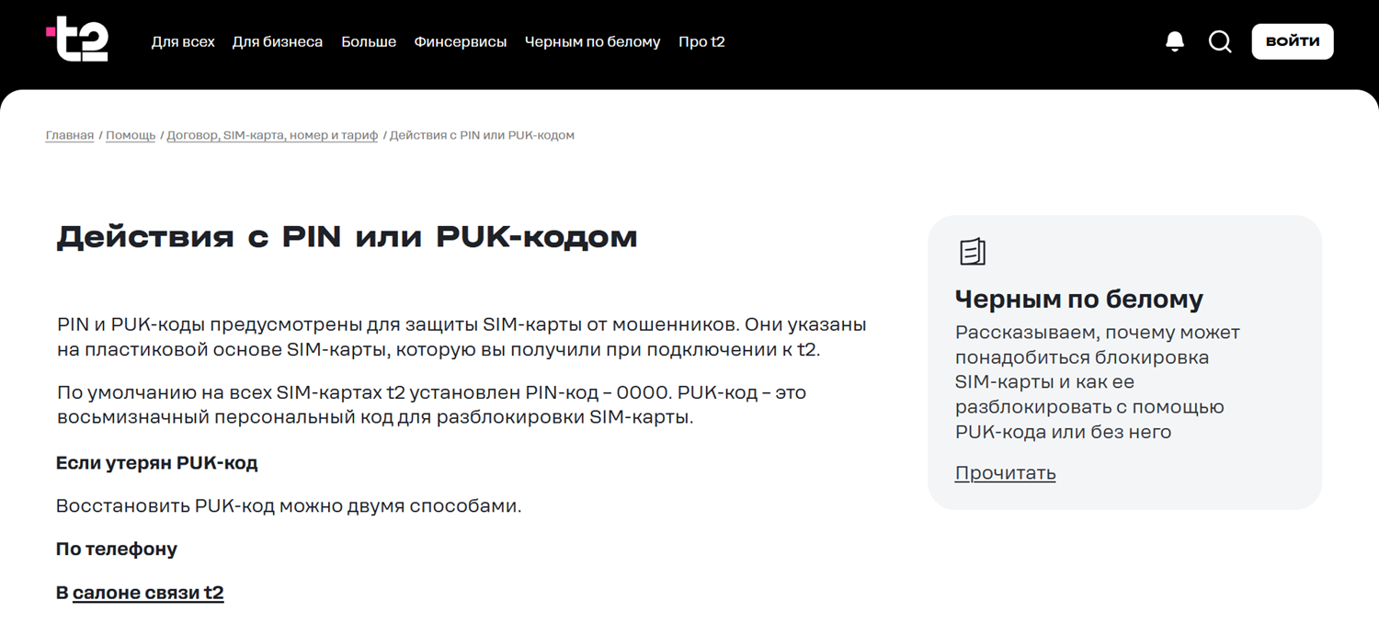1379x634 pixels.
Task: Open the Больше menu
Action: [x=369, y=41]
